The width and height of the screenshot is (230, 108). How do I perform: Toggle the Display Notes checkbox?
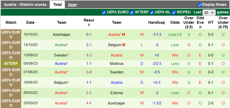click(200, 5)
